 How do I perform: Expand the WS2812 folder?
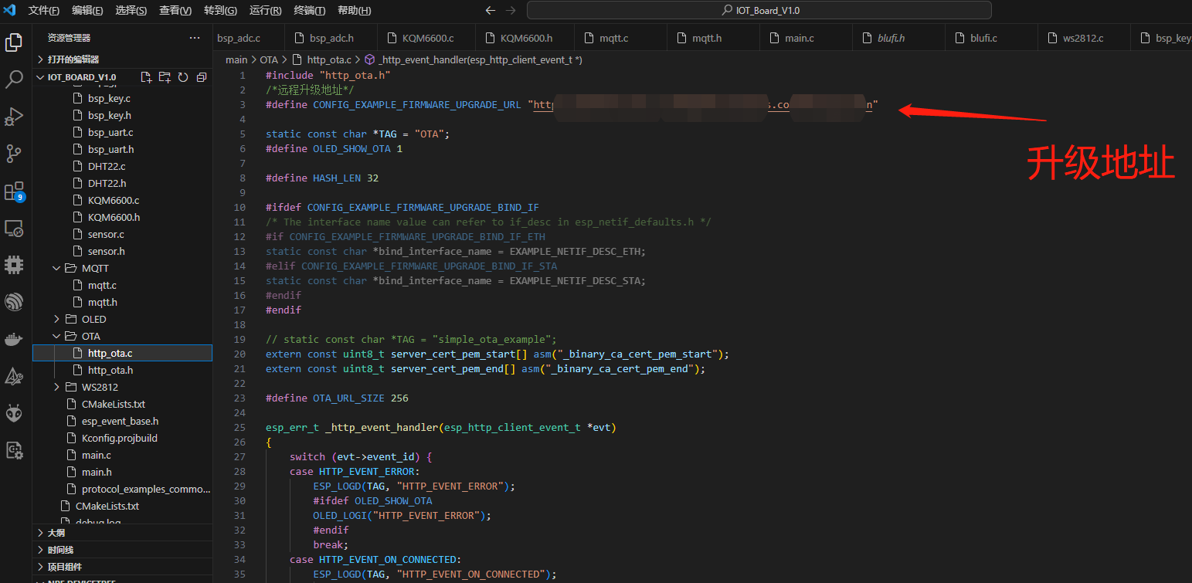pos(56,387)
